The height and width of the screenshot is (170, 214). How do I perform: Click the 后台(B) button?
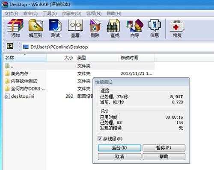click(x=119, y=148)
